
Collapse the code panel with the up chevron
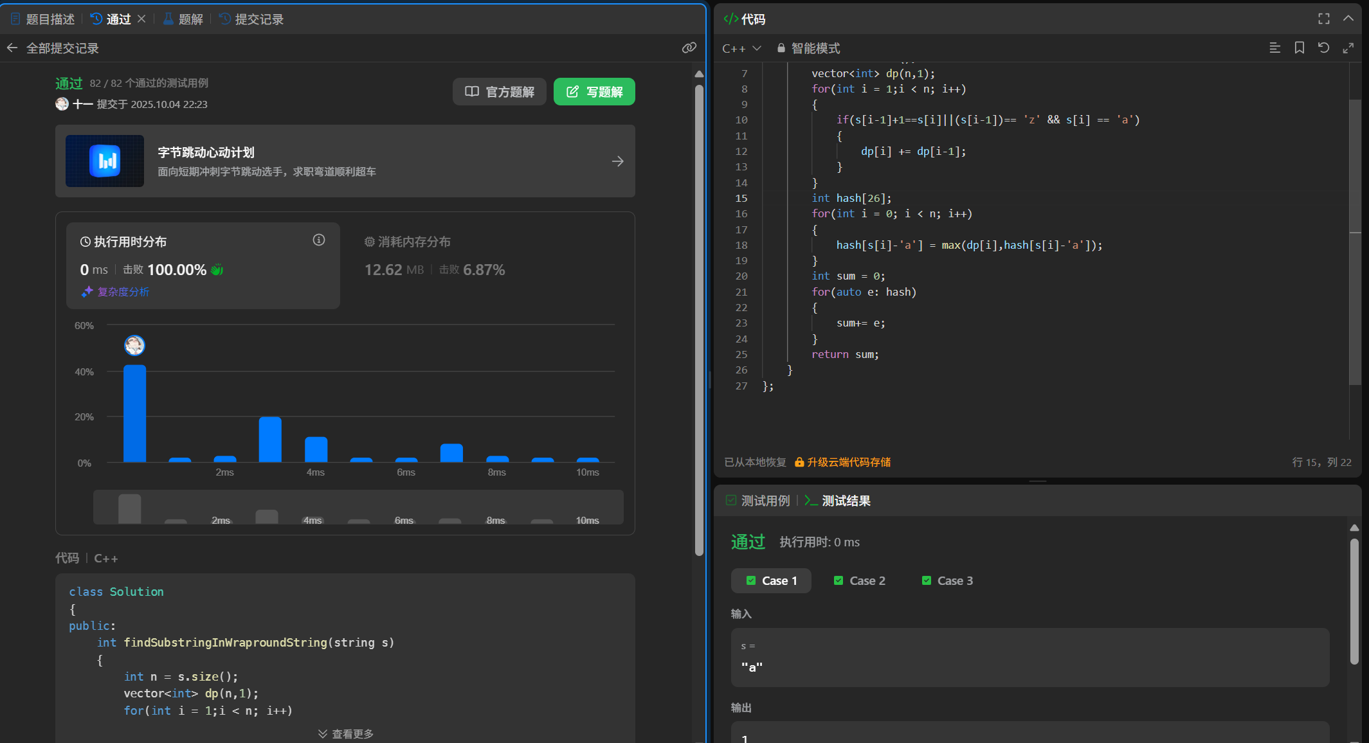click(1348, 19)
